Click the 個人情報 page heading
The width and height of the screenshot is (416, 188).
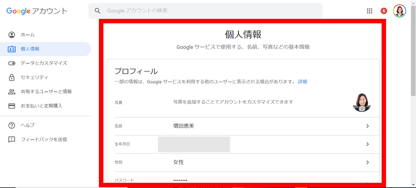[x=243, y=35]
